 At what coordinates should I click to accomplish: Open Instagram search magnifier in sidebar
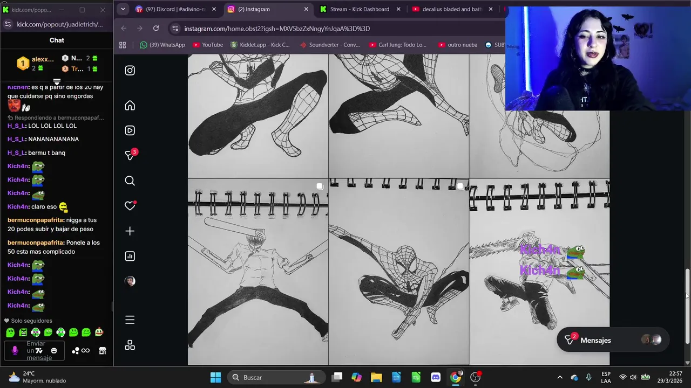tap(130, 181)
